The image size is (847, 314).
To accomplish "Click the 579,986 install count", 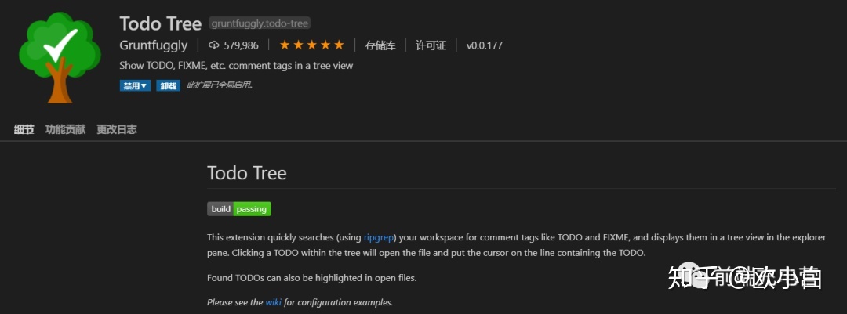I will coord(241,45).
